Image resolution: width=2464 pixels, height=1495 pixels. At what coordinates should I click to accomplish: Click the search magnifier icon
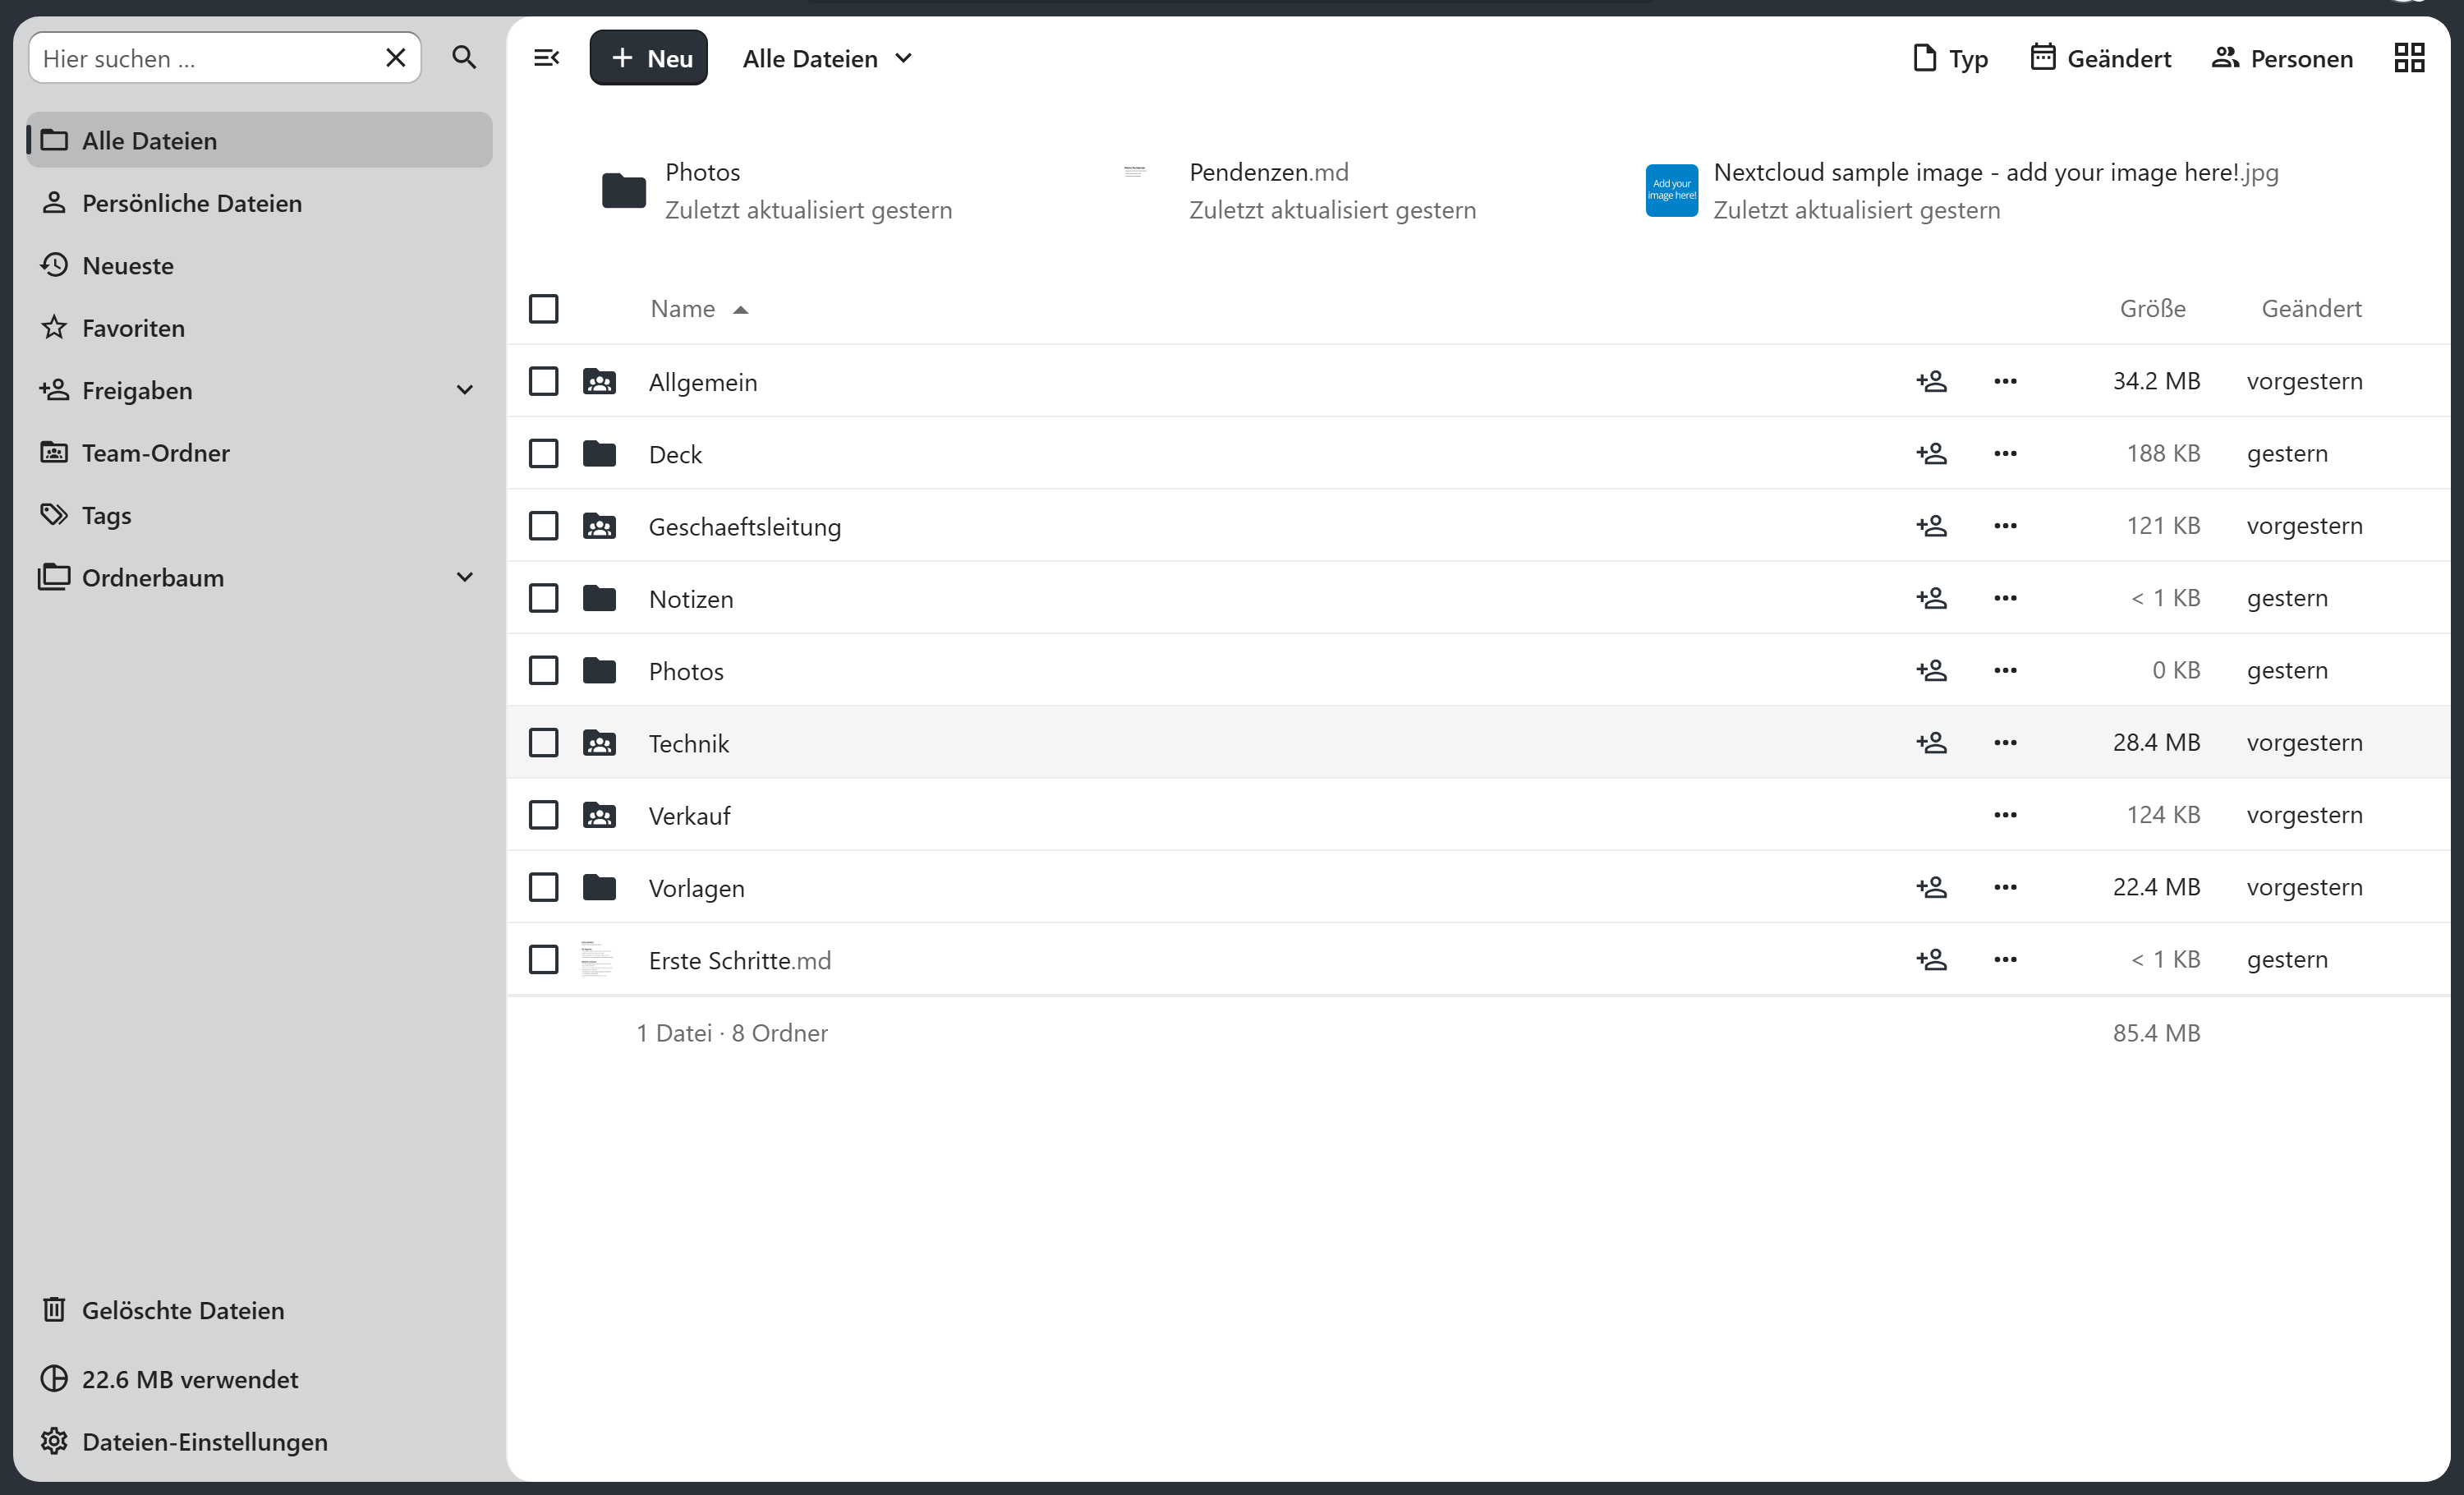tap(464, 58)
